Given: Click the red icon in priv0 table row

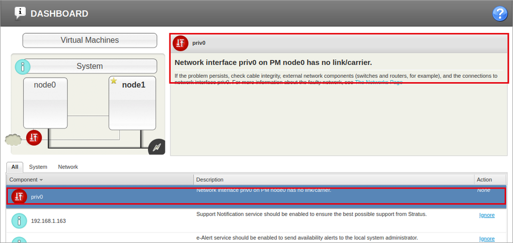Looking at the screenshot, I should (x=19, y=196).
